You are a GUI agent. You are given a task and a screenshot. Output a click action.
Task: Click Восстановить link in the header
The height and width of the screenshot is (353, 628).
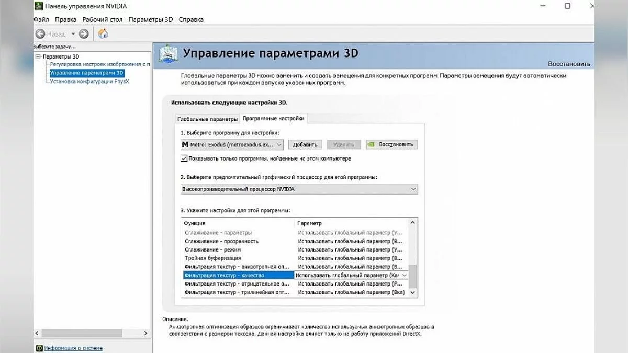[569, 64]
